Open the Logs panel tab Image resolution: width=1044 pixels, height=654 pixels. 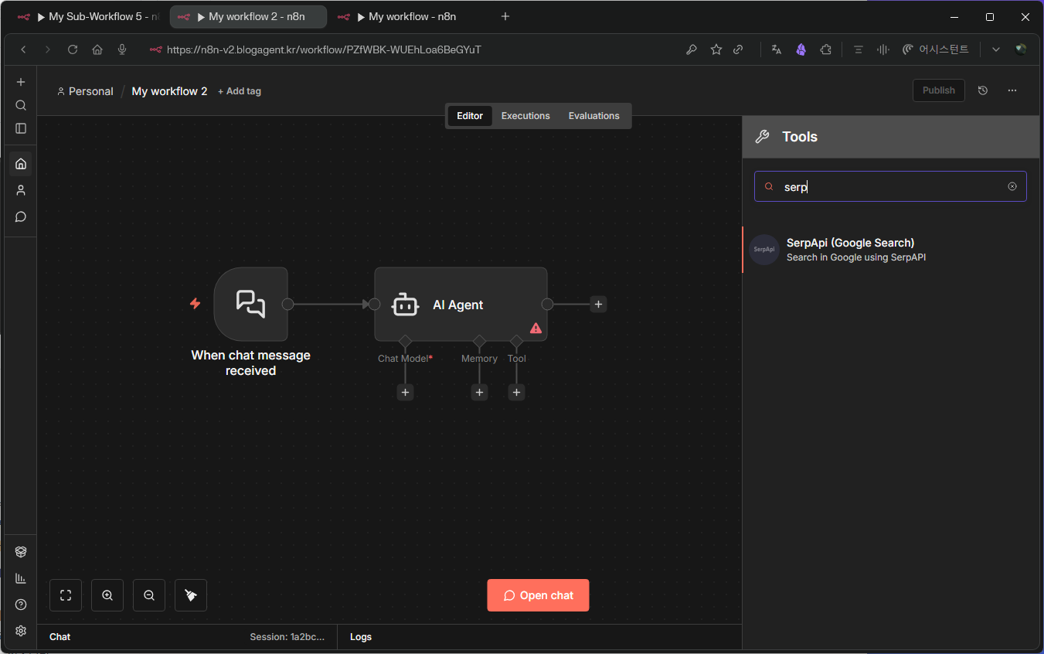click(361, 637)
